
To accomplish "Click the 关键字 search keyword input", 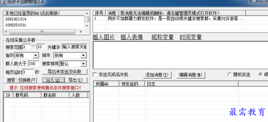I will tap(75, 47).
